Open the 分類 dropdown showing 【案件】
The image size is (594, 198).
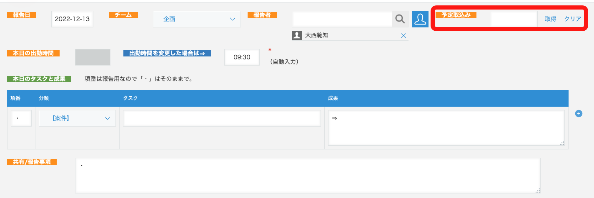point(78,118)
